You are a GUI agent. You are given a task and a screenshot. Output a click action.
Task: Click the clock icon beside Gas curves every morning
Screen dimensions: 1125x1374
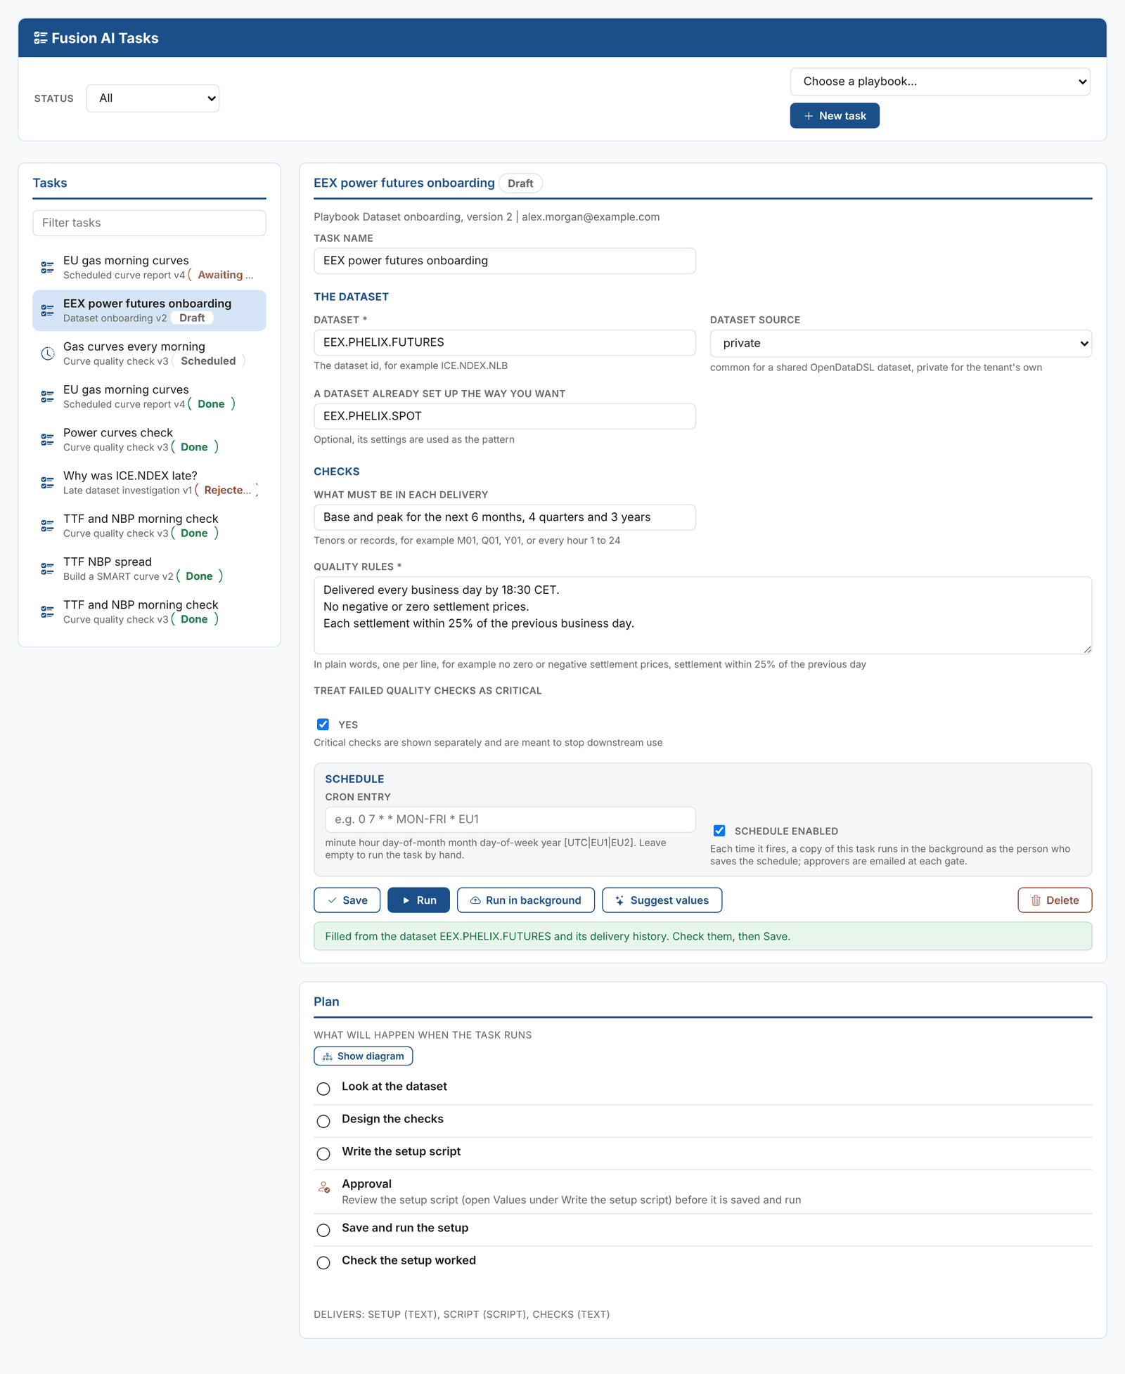pyautogui.click(x=47, y=354)
